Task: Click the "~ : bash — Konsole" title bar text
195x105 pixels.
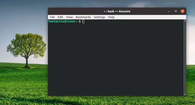Action: (117, 11)
